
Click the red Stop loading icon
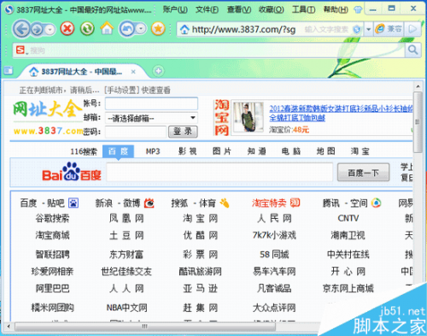pos(67,29)
